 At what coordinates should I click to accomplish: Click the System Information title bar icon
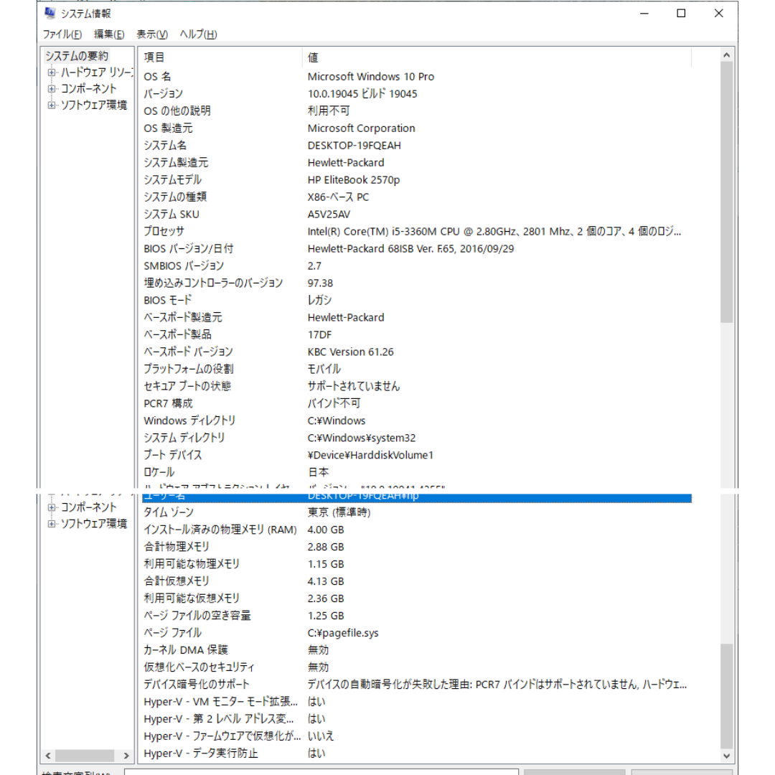coord(50,13)
